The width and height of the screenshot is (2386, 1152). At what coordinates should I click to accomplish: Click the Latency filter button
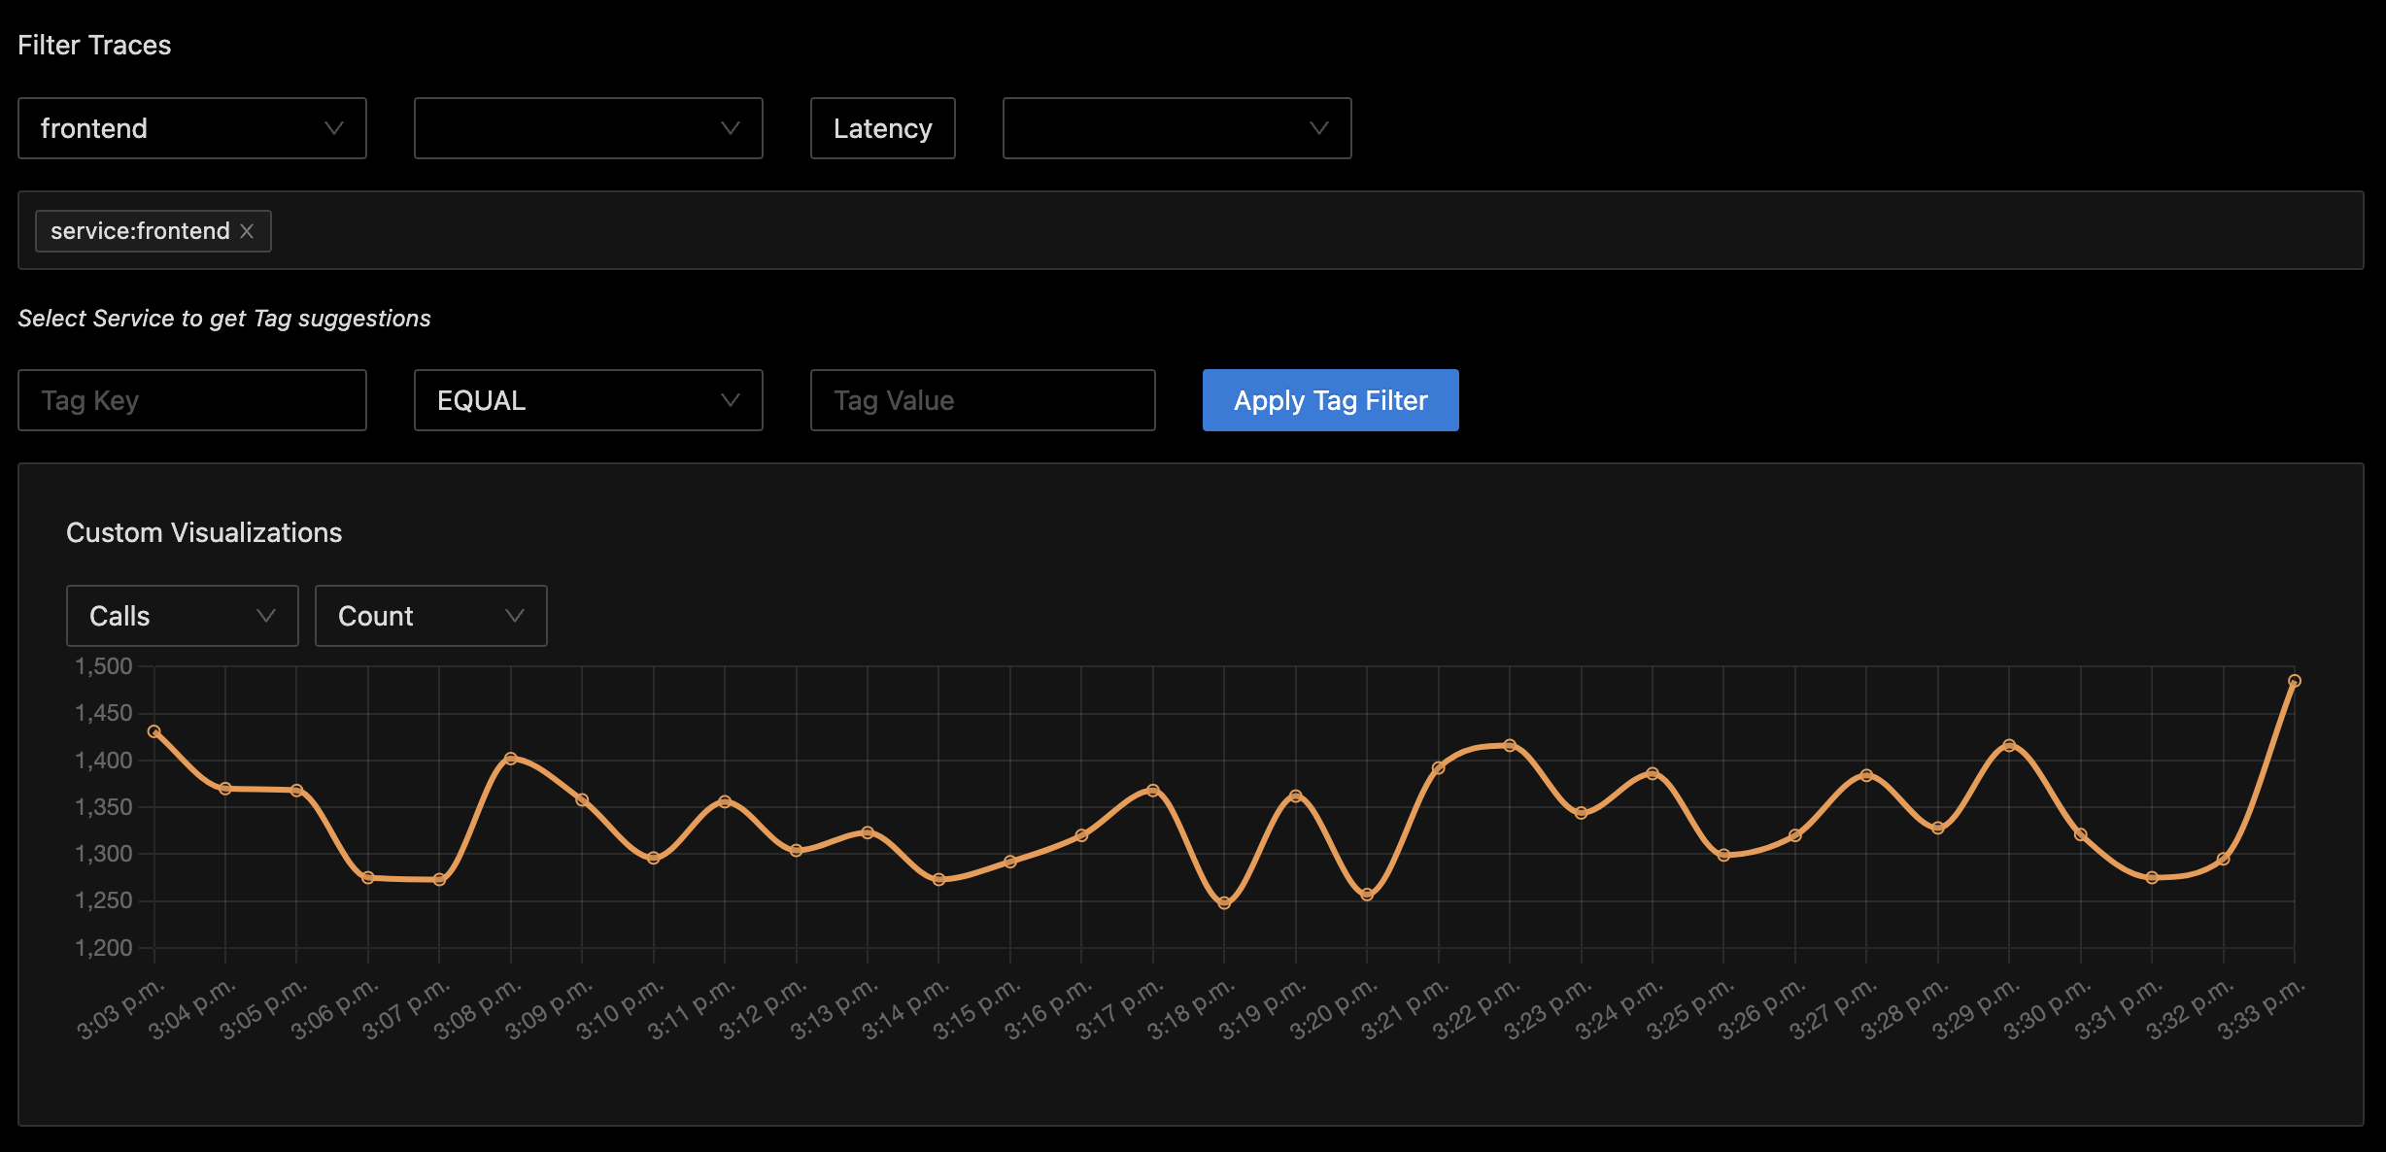(881, 128)
